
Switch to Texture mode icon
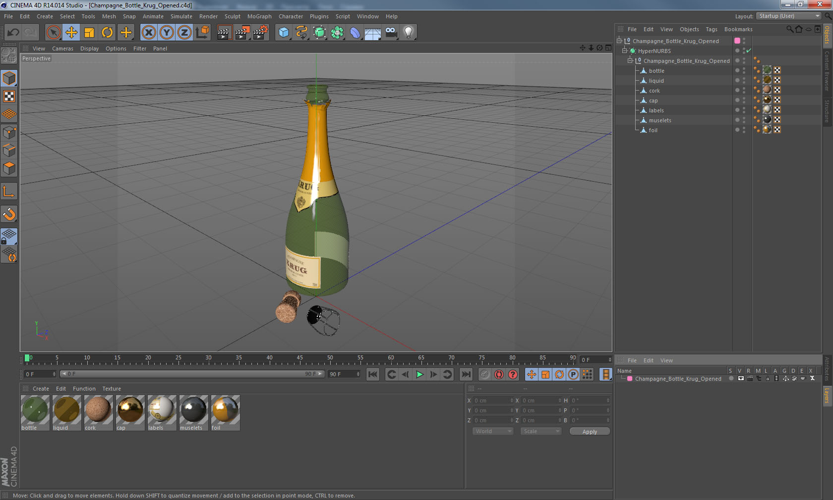pyautogui.click(x=9, y=96)
